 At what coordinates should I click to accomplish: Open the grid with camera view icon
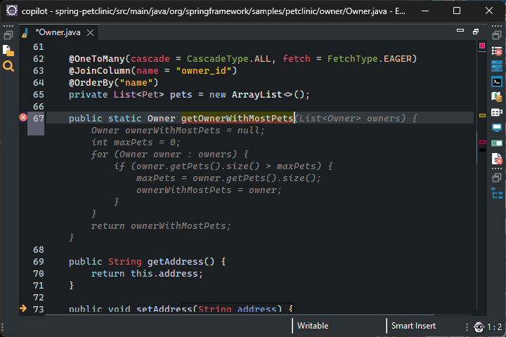[497, 112]
